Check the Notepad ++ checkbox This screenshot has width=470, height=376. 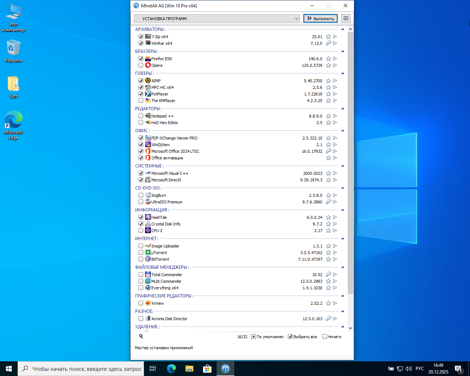(141, 116)
